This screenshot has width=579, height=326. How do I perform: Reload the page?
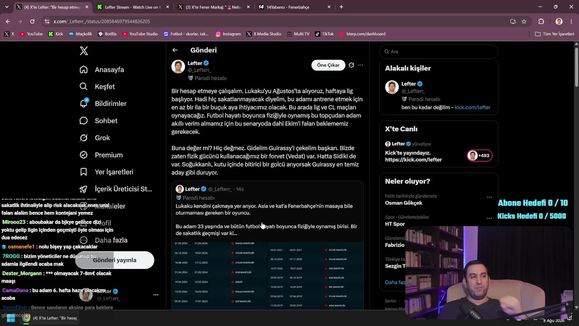pos(32,21)
